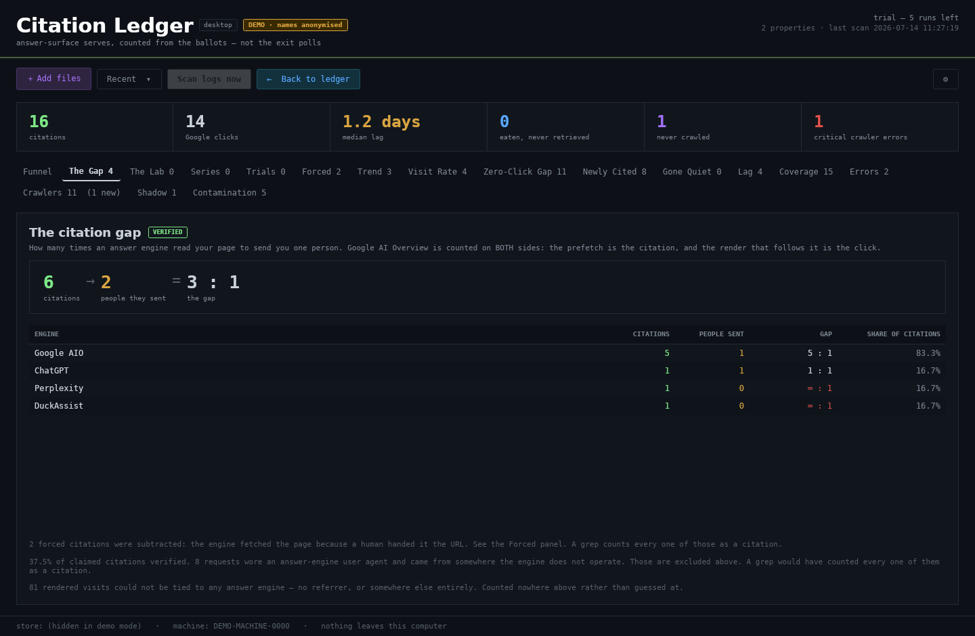The height and width of the screenshot is (636, 975).
Task: Click the 83.3% share value
Action: [928, 353]
